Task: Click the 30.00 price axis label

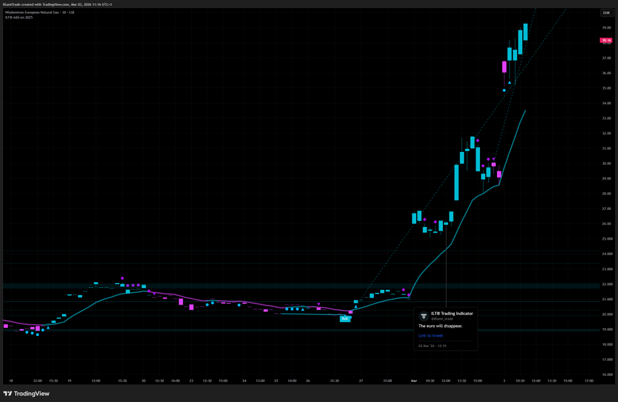Action: (x=606, y=164)
